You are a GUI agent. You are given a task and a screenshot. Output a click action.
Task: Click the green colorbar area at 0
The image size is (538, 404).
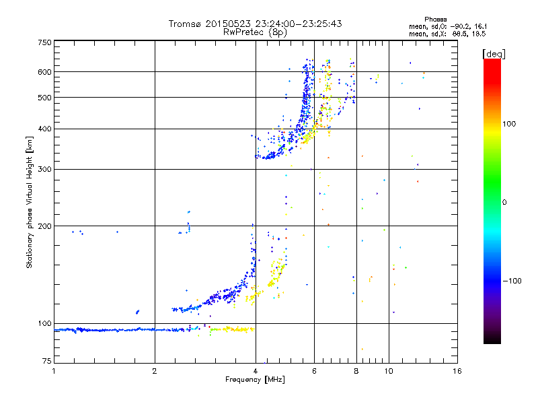492,202
